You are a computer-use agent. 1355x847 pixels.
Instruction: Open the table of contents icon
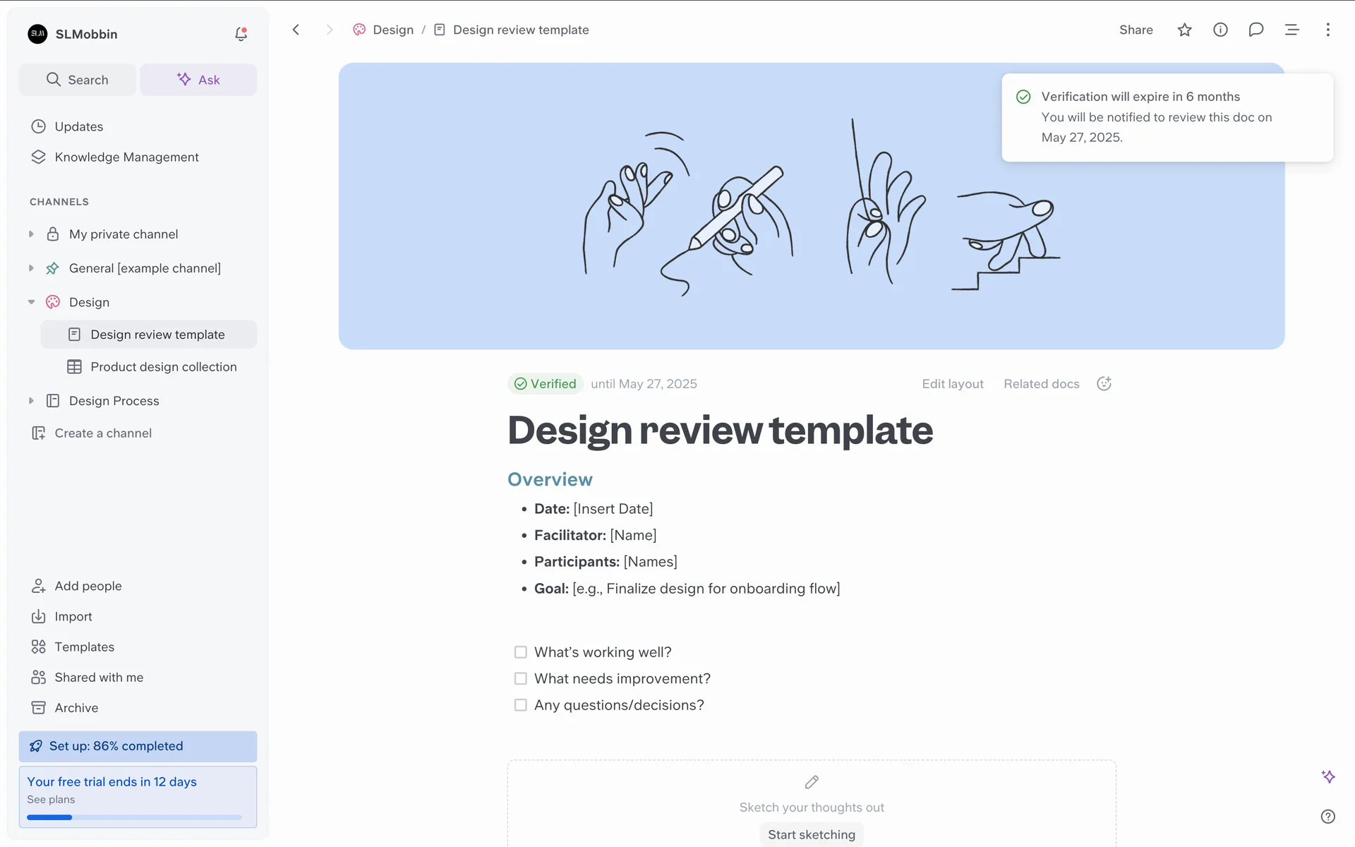1291,30
